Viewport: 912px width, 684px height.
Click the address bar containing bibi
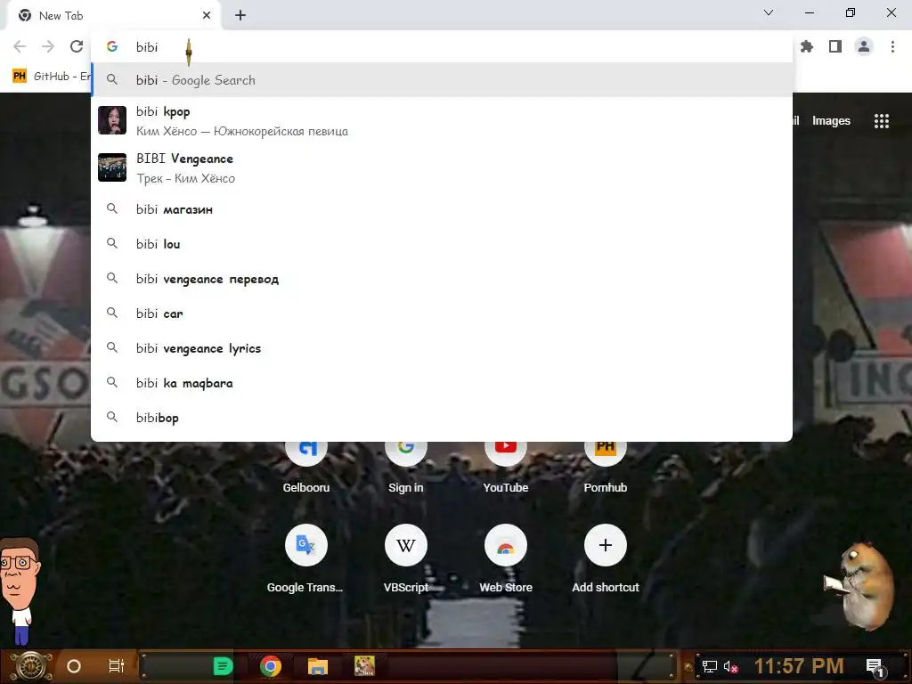pyautogui.click(x=442, y=46)
